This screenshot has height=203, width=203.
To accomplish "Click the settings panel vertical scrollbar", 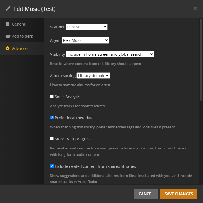I will [x=201, y=60].
